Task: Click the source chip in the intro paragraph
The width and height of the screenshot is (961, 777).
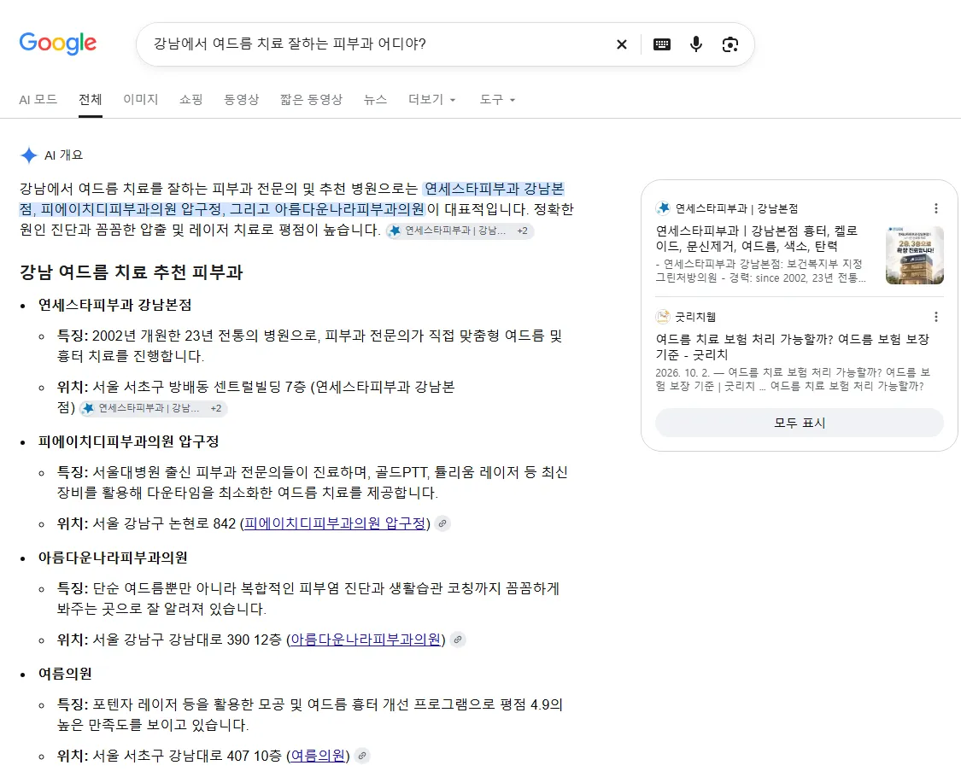Action: pos(460,231)
